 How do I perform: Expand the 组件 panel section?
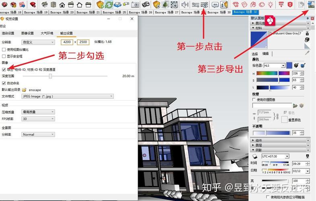[280, 140]
